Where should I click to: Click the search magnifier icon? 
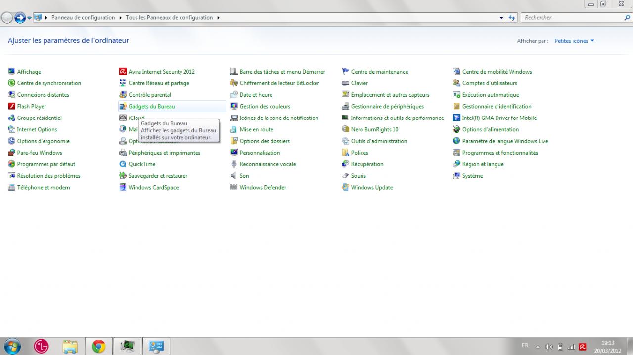point(627,18)
